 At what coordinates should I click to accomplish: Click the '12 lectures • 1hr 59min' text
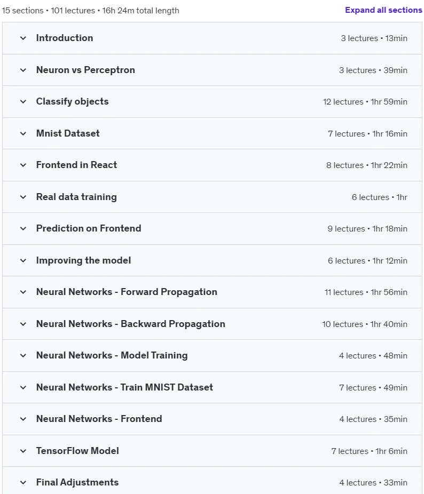[365, 102]
